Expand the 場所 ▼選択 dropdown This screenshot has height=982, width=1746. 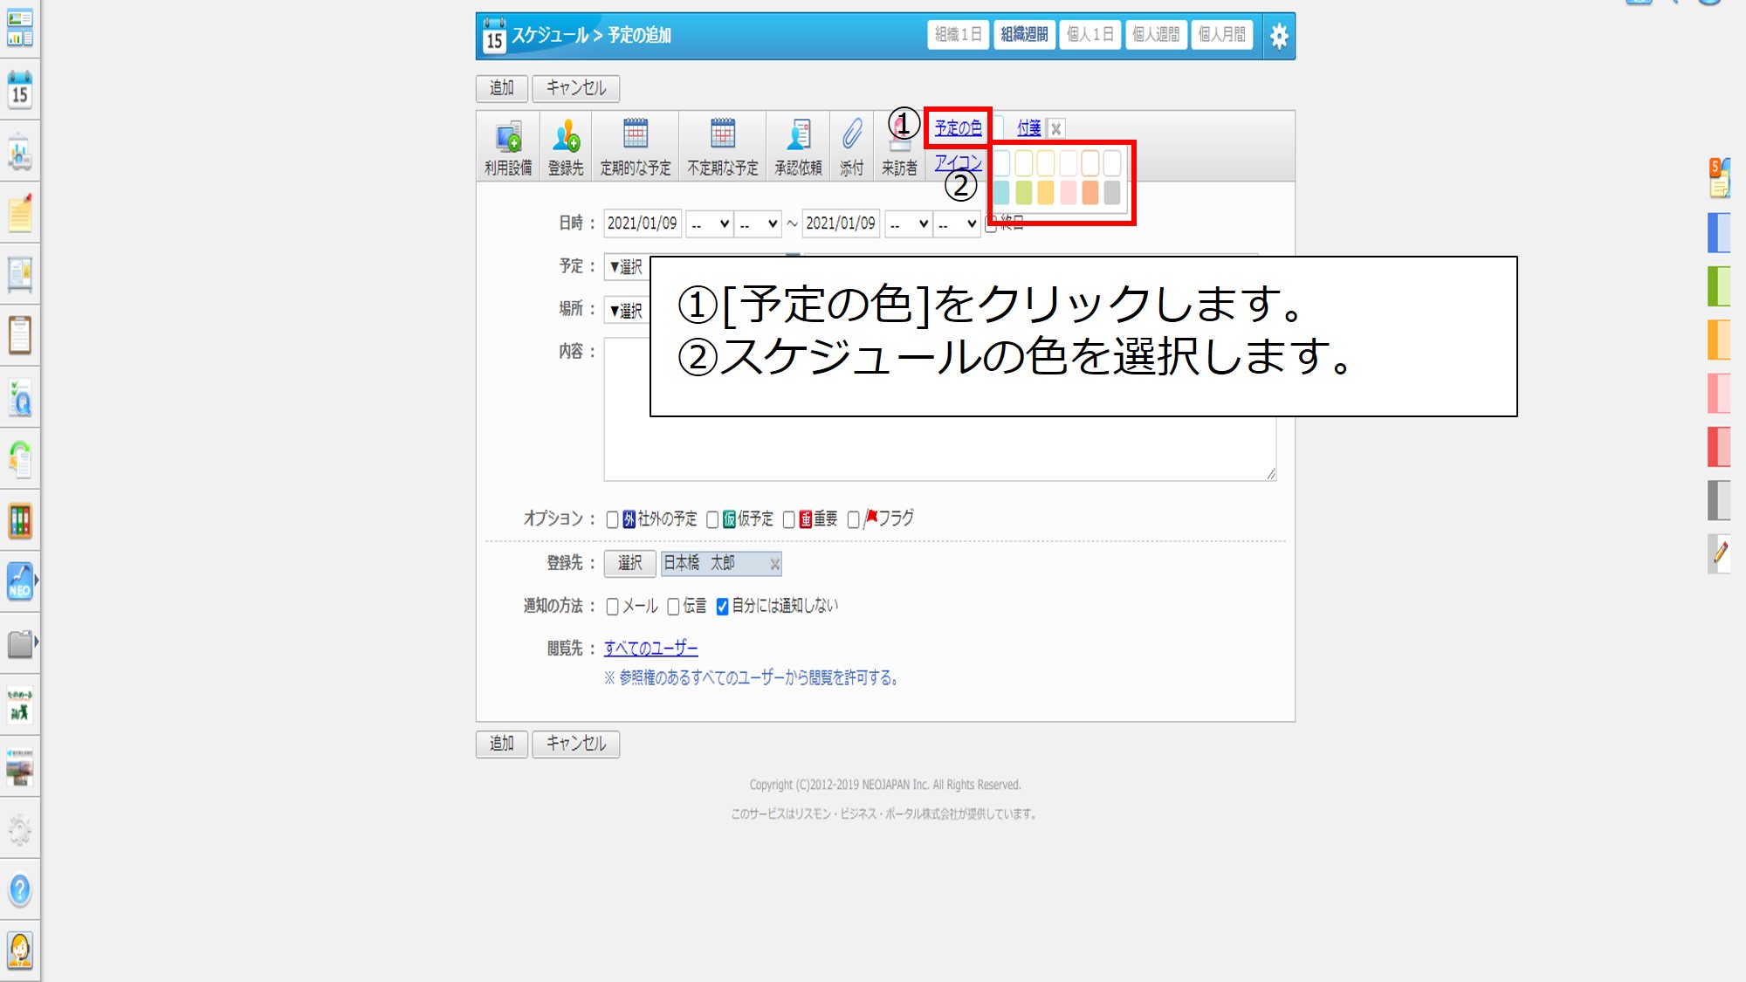pyautogui.click(x=626, y=310)
